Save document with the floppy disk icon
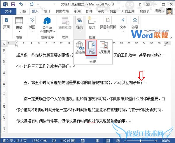The height and width of the screenshot is (143, 175). [13, 4]
